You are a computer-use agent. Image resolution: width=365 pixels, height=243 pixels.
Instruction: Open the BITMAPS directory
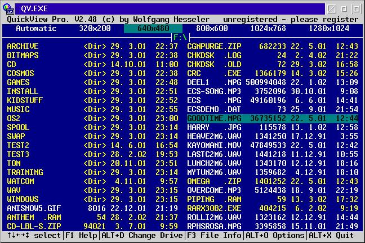pos(92,55)
